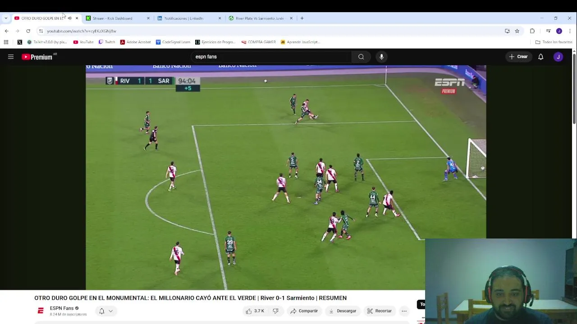Open YouTube bookmark in bookmarks bar
The image size is (577, 324).
pyautogui.click(x=83, y=42)
